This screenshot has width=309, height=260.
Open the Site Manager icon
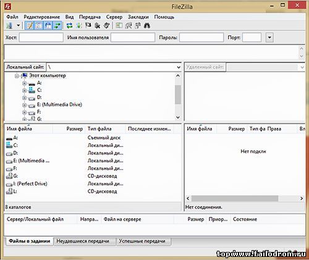[x=9, y=25]
